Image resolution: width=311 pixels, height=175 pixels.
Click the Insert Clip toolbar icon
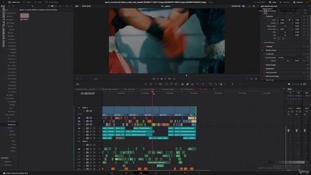[166, 84]
